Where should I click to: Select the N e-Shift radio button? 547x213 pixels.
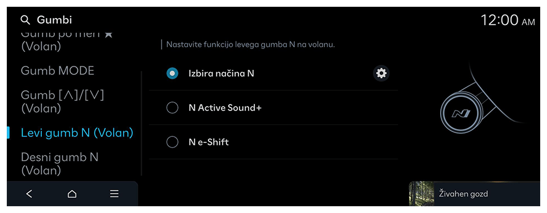tap(172, 142)
